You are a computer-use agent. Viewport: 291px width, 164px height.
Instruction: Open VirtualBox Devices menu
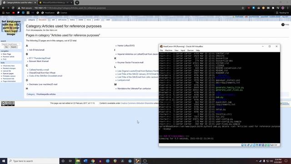tap(190, 51)
